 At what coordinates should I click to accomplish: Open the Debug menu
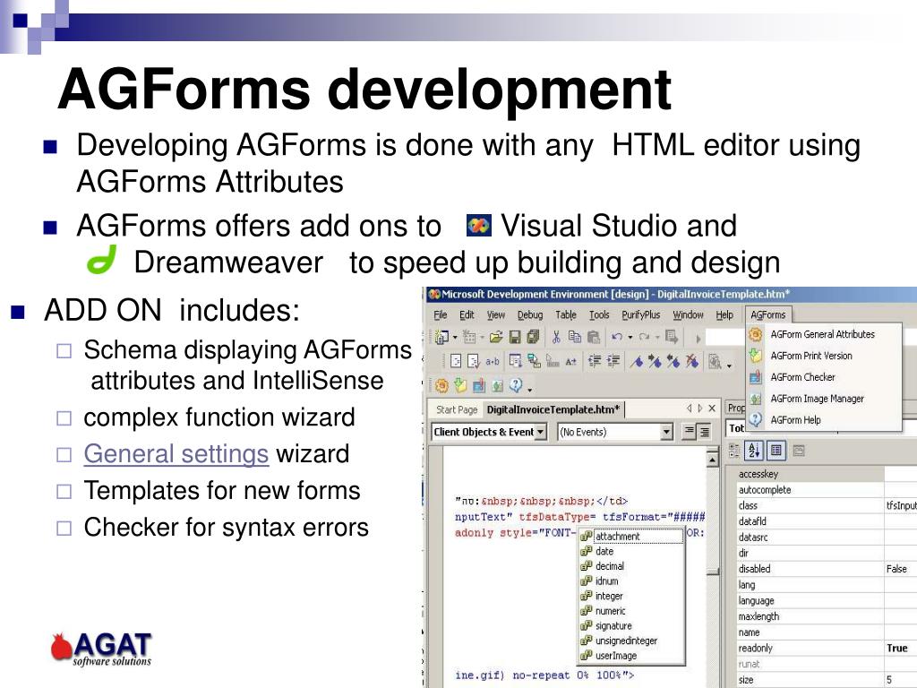click(530, 314)
